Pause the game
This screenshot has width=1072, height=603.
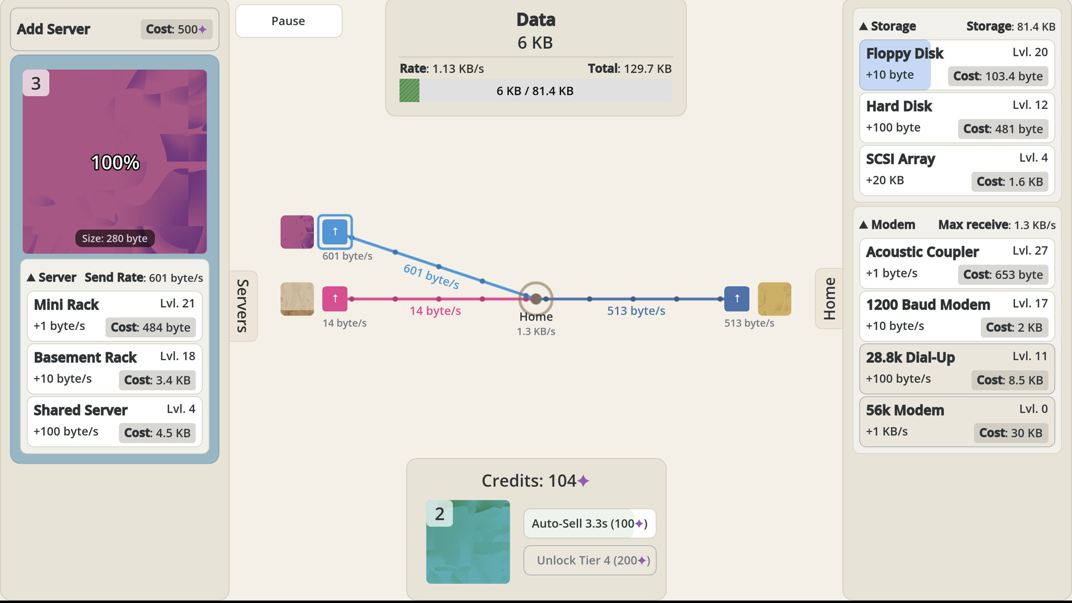pos(289,21)
